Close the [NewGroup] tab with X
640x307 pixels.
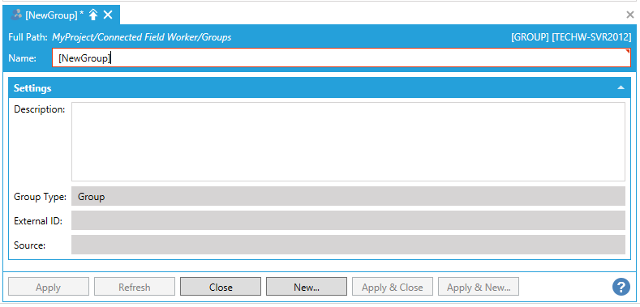tap(108, 15)
